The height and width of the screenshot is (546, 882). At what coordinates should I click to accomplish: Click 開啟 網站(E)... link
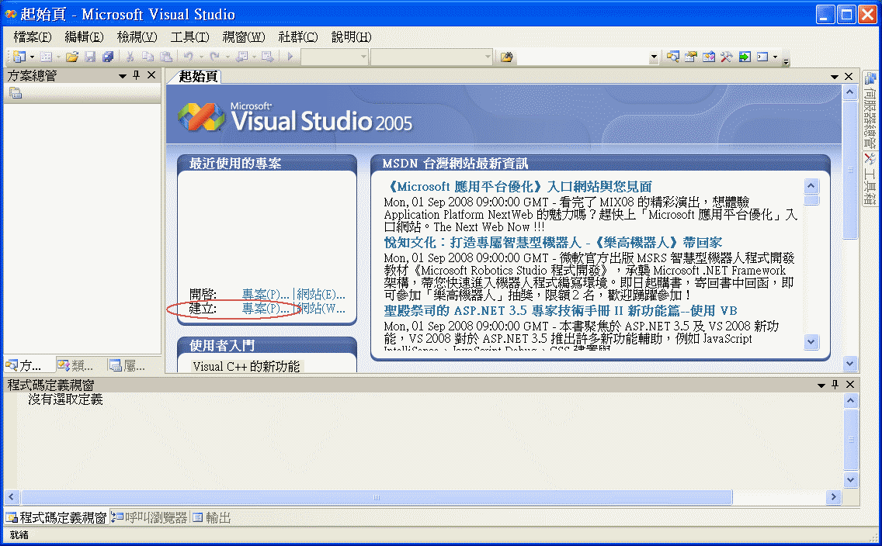click(321, 295)
